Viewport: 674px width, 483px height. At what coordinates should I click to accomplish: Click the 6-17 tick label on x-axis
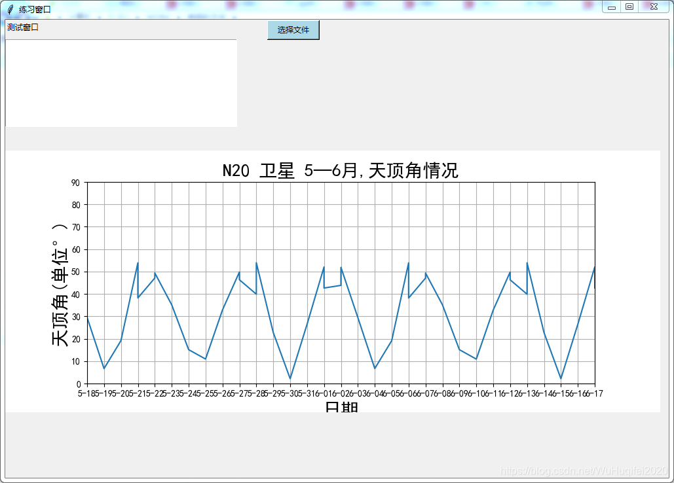[594, 389]
